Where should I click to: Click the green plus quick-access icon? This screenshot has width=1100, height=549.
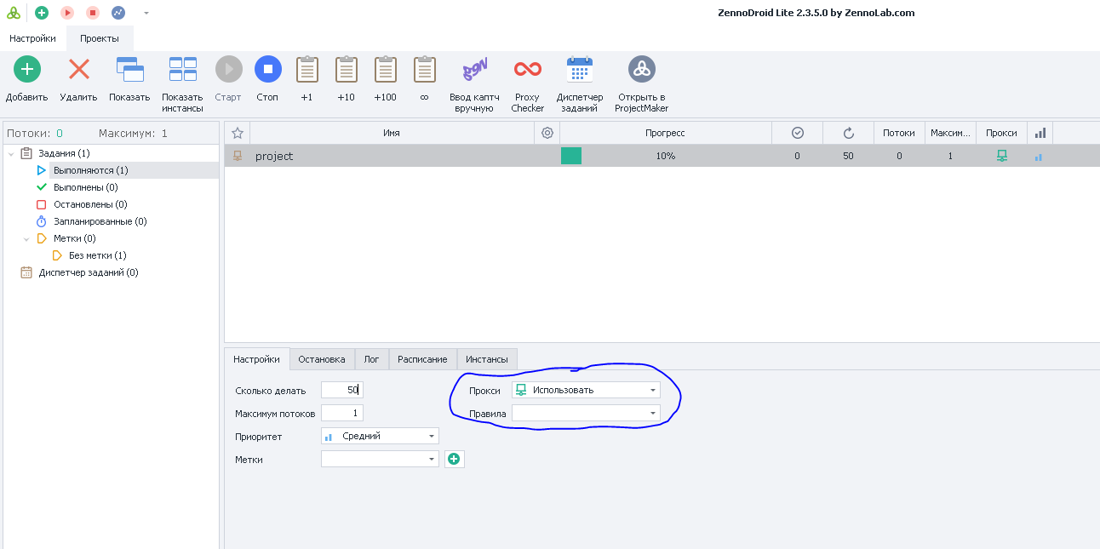tap(42, 13)
